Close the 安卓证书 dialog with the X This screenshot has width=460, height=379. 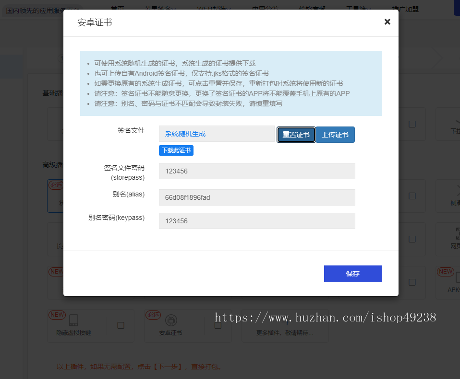click(387, 22)
